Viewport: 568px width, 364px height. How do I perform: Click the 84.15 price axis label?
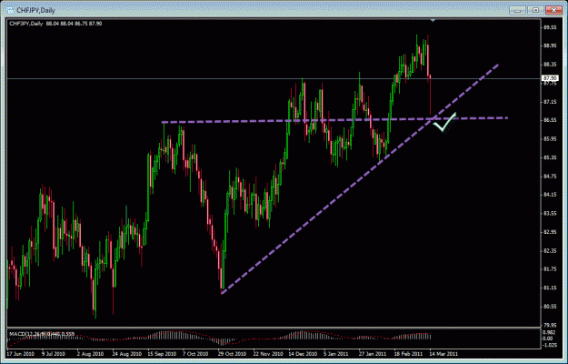coord(550,195)
